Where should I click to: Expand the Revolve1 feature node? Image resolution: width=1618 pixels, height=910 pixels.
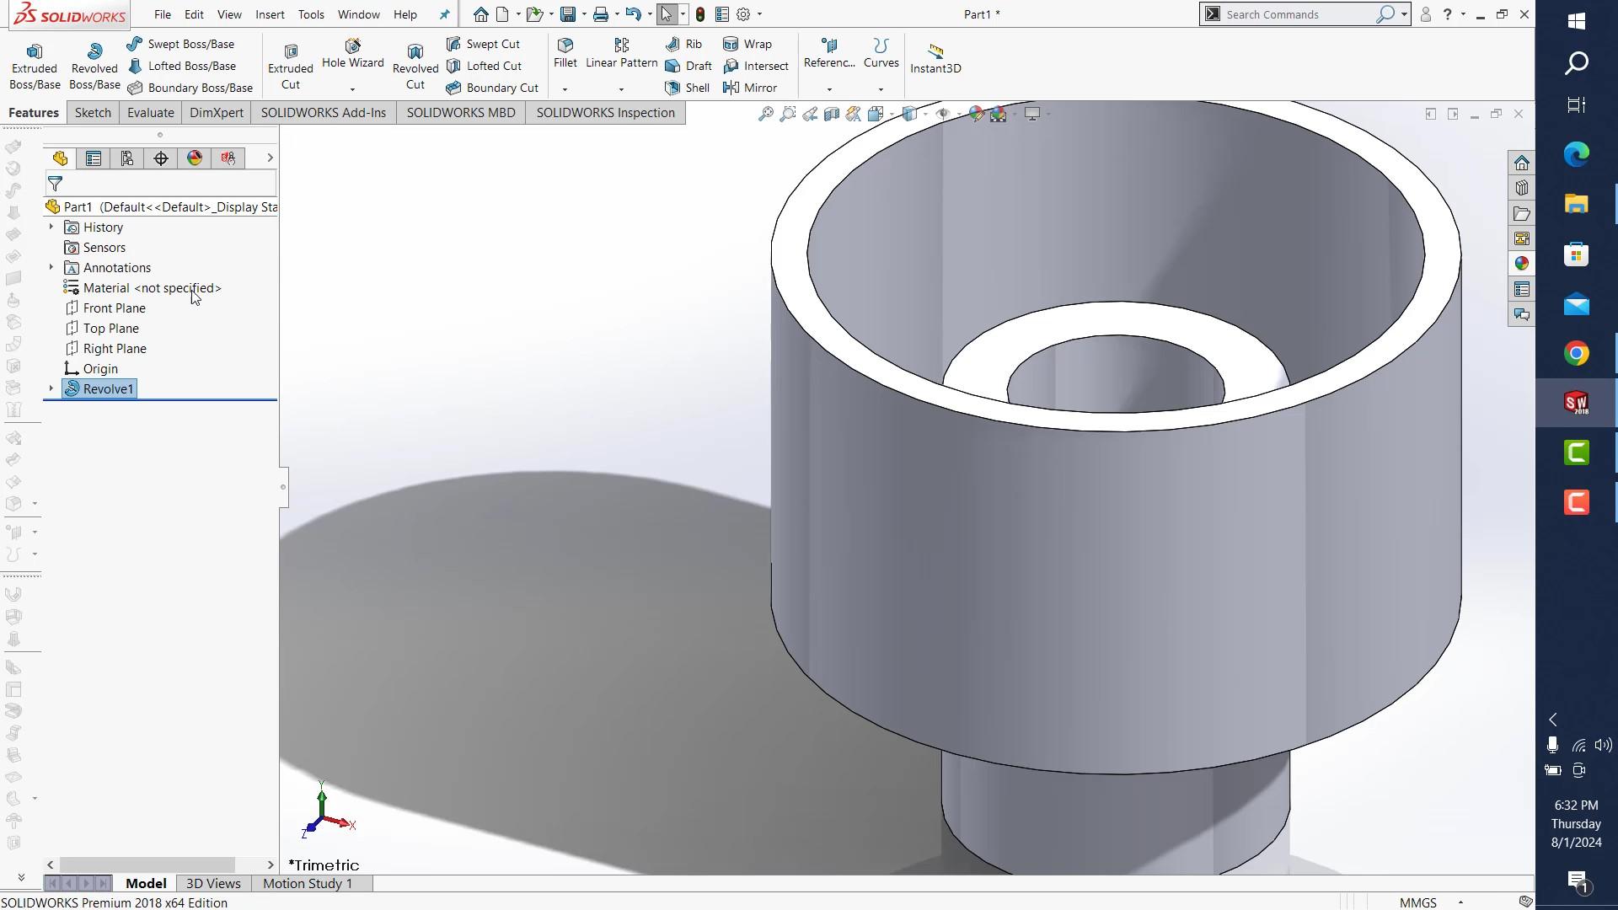click(51, 388)
